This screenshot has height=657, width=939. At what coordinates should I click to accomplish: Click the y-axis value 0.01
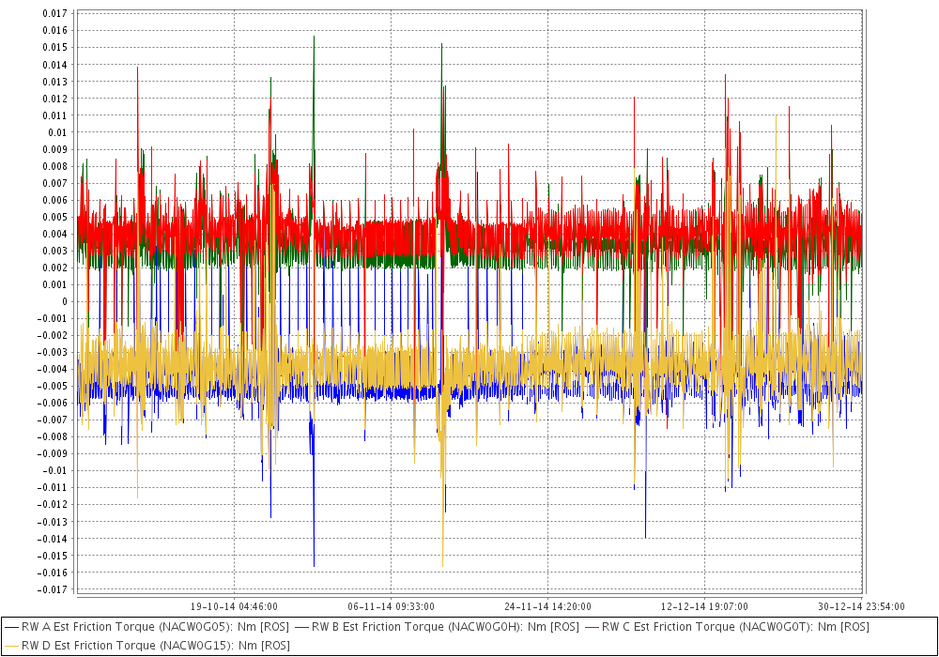coord(58,132)
